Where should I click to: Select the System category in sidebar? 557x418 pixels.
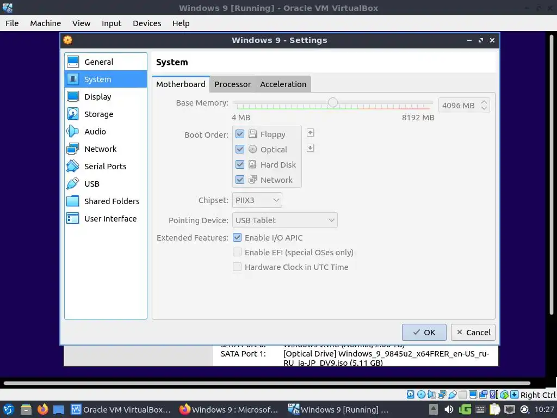(106, 79)
